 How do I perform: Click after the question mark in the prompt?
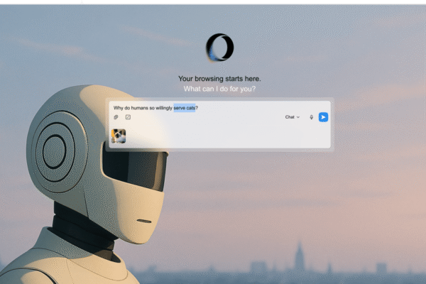point(200,107)
